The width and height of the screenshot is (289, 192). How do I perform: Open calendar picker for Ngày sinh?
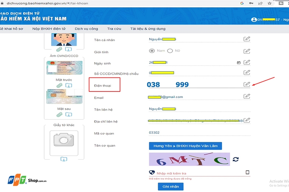pos(239,63)
